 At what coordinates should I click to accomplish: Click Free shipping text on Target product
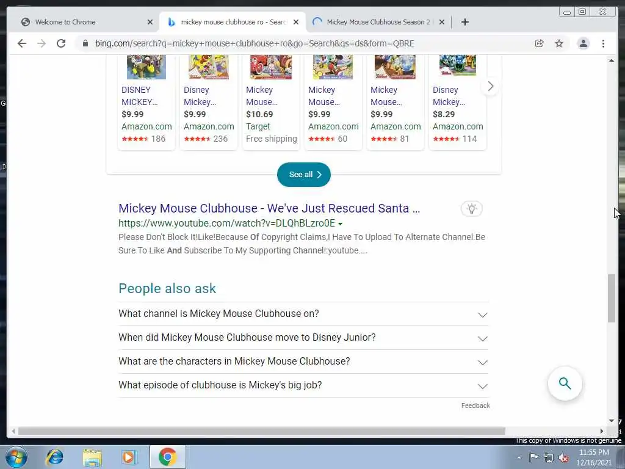click(x=272, y=139)
